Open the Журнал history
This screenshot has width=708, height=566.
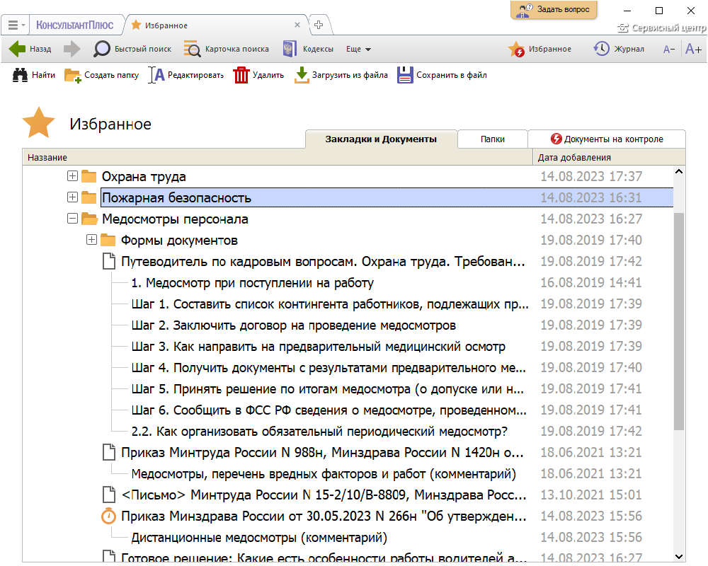(x=619, y=49)
